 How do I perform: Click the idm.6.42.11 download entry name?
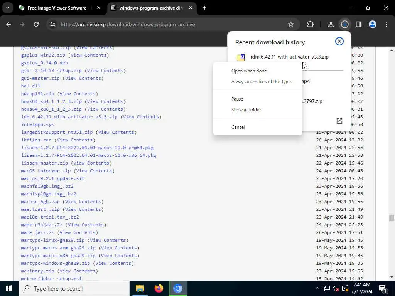click(289, 57)
